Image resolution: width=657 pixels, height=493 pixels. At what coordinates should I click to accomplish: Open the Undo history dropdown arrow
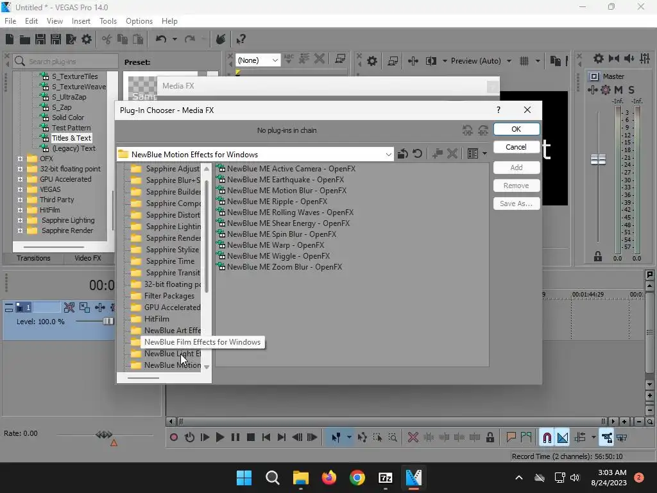pos(175,39)
